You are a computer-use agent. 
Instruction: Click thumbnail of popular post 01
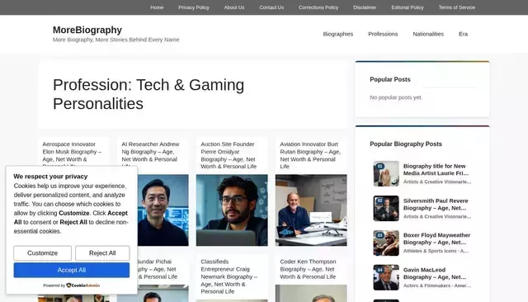386,174
